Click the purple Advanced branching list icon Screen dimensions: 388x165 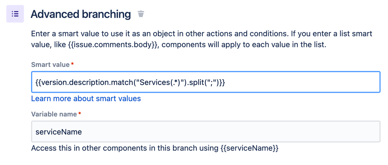(x=15, y=14)
